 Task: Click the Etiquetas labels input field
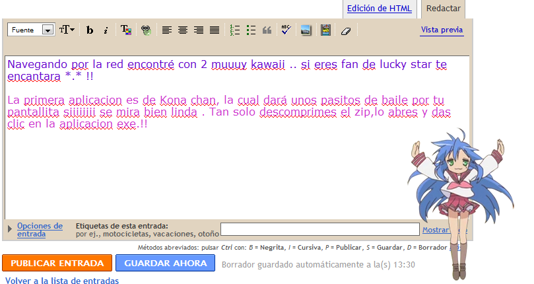(x=320, y=229)
